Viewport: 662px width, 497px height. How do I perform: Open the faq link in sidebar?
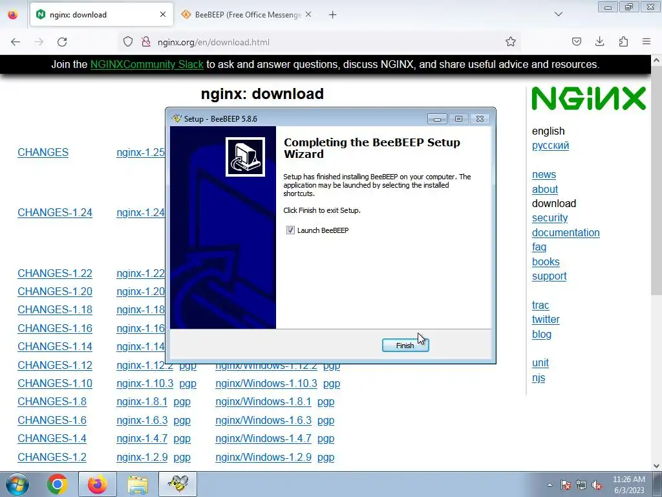click(x=539, y=247)
